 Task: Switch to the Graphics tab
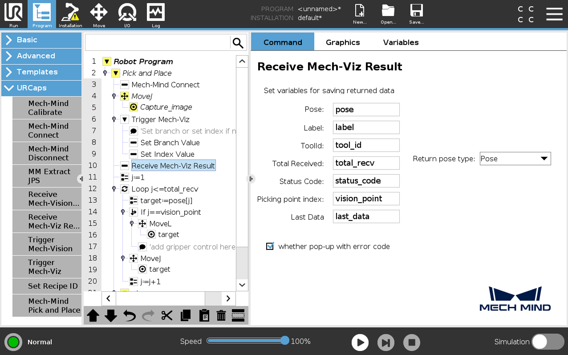pos(342,42)
